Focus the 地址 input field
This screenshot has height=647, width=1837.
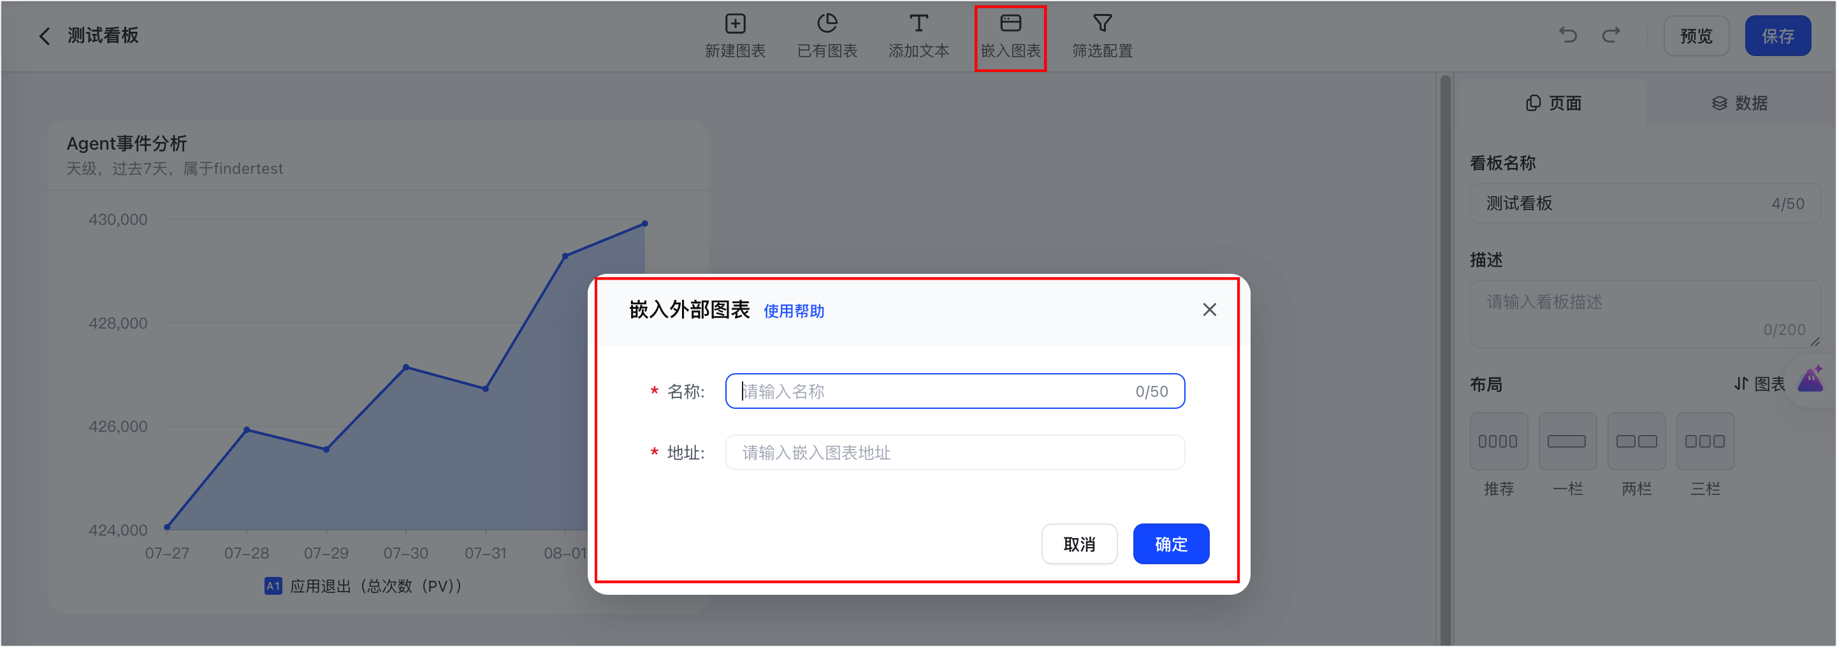954,453
